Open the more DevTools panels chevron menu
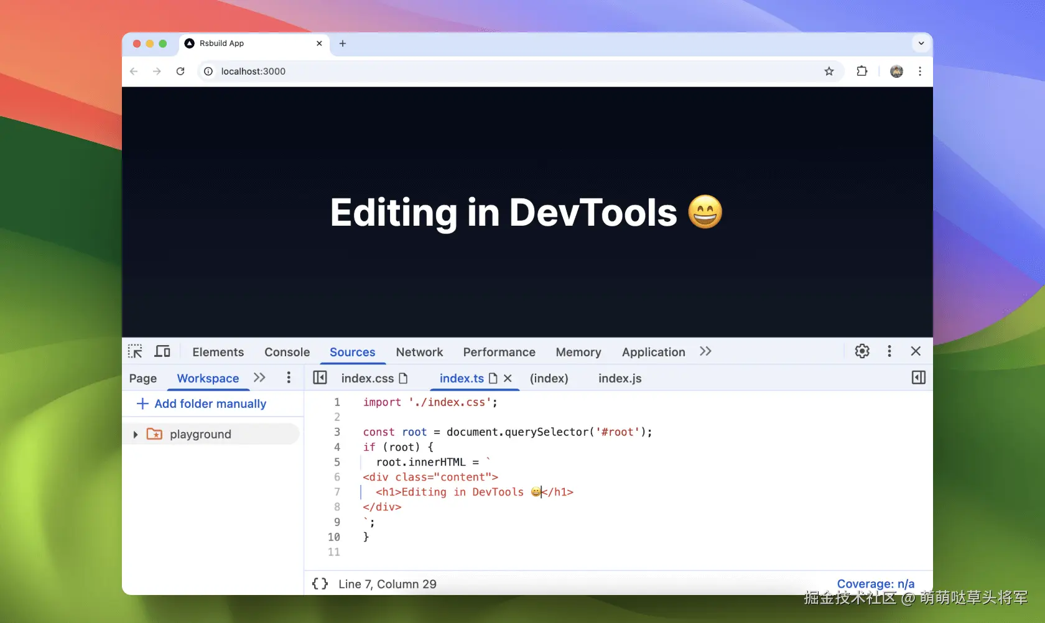 pyautogui.click(x=705, y=351)
